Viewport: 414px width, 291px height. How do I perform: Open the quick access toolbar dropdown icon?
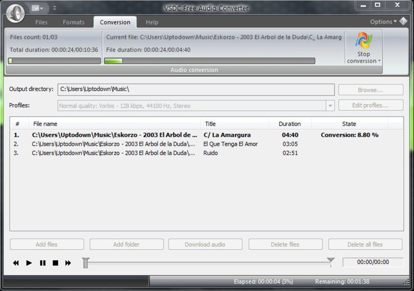pyautogui.click(x=37, y=8)
